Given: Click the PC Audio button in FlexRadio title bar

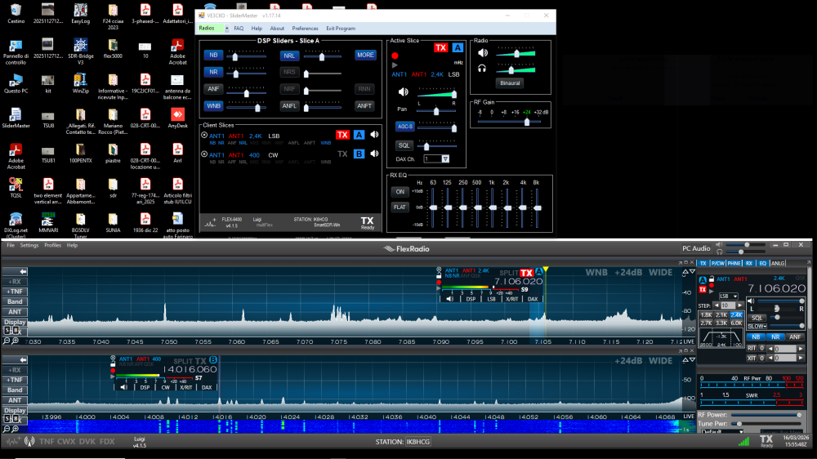Looking at the screenshot, I should (x=696, y=248).
